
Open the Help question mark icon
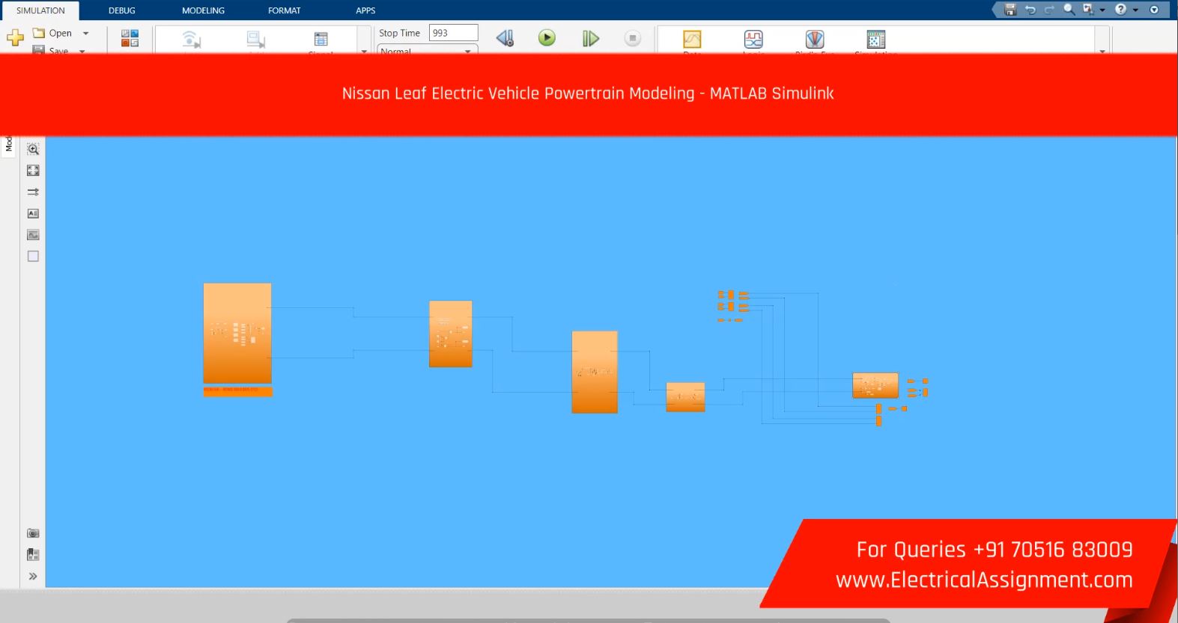pyautogui.click(x=1120, y=10)
